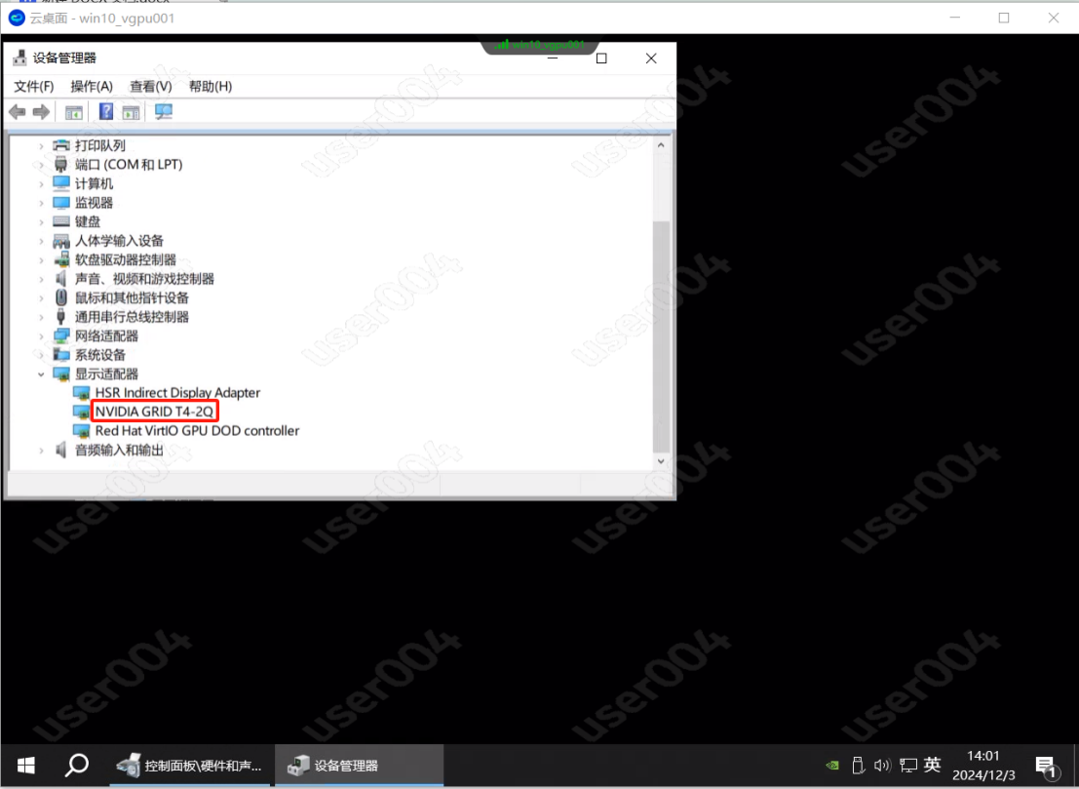Image resolution: width=1079 pixels, height=789 pixels.
Task: Collapse the 显示适配器 node
Action: pos(41,374)
